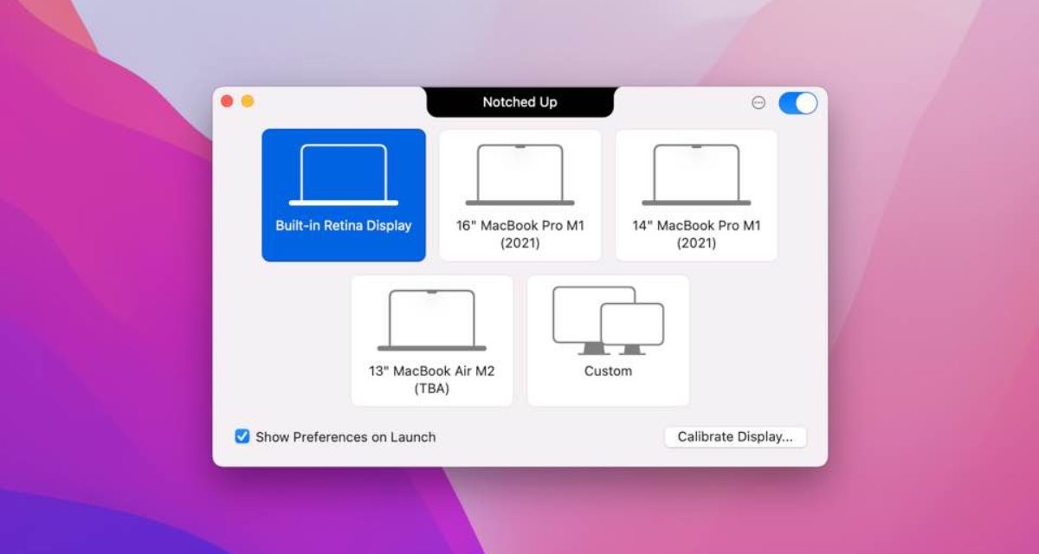The height and width of the screenshot is (554, 1039).
Task: Click the "16" MacBook Pro M1 (2021)" label
Action: [x=519, y=235]
